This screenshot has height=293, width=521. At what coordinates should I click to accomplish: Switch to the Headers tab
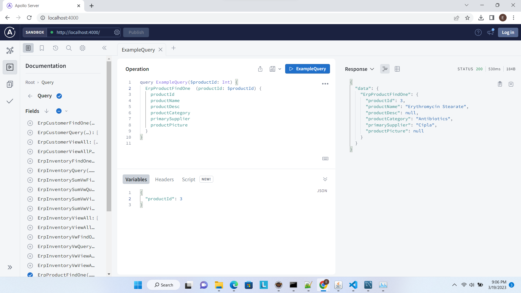(x=164, y=179)
